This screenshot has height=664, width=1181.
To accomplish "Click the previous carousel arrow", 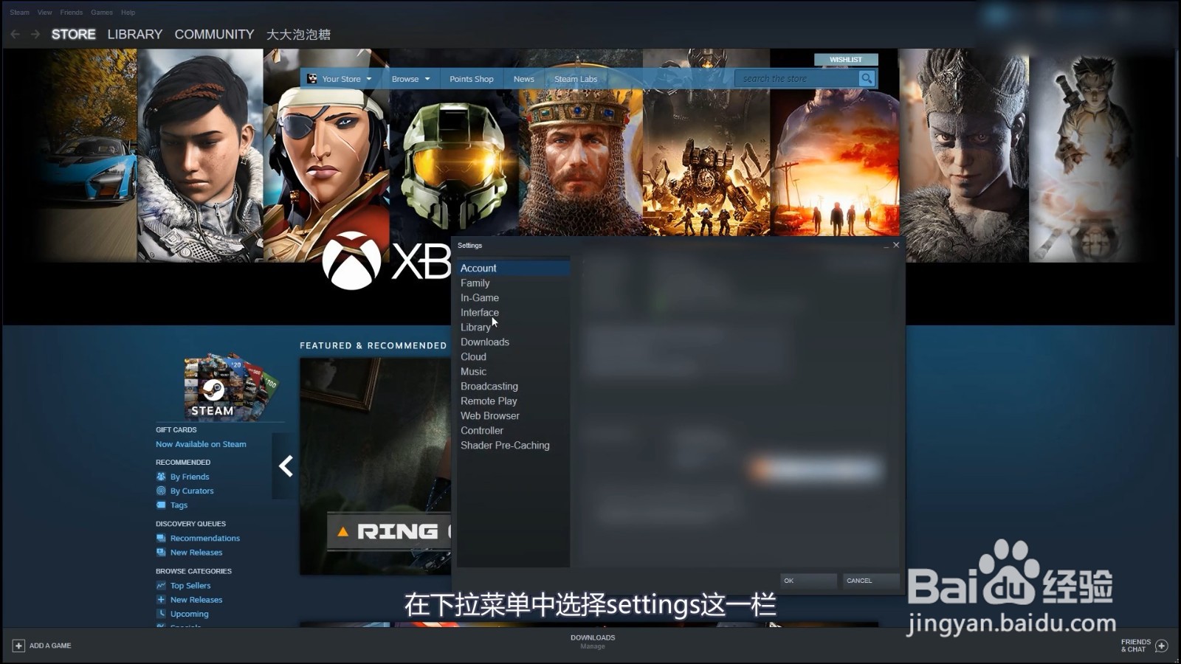I will [x=286, y=466].
